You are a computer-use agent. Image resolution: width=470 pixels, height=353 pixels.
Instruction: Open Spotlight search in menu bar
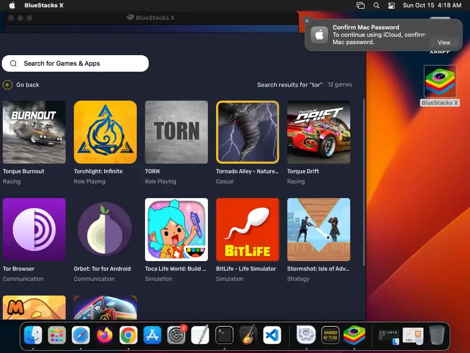pyautogui.click(x=376, y=6)
